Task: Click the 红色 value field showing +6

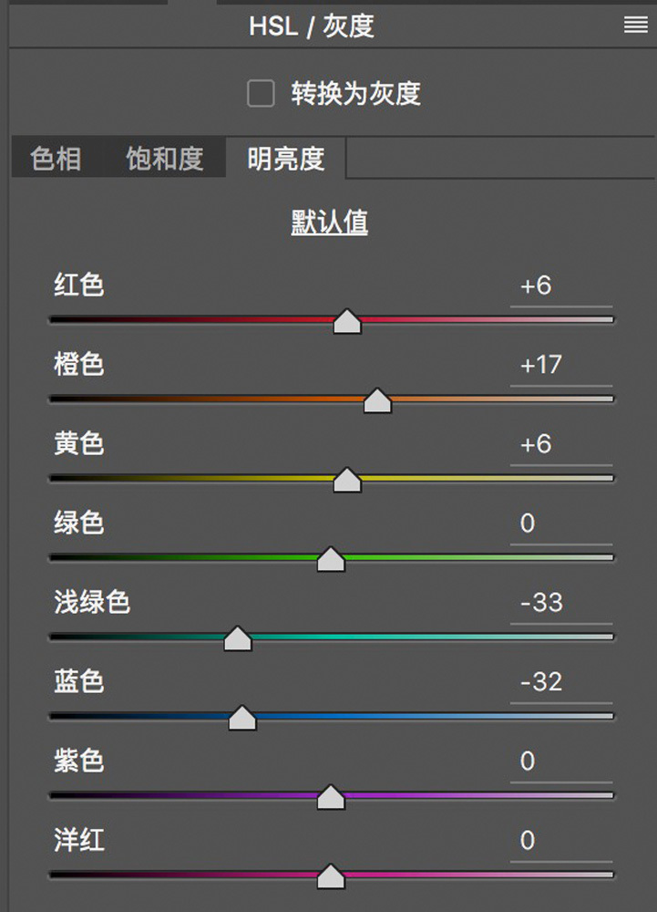Action: pyautogui.click(x=558, y=286)
